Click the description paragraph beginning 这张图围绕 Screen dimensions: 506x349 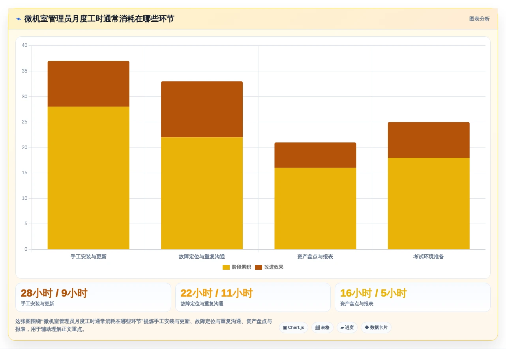[x=144, y=325]
